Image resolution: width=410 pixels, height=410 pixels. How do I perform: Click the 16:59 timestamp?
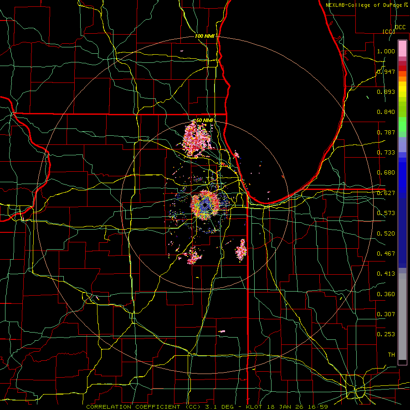pyautogui.click(x=319, y=407)
